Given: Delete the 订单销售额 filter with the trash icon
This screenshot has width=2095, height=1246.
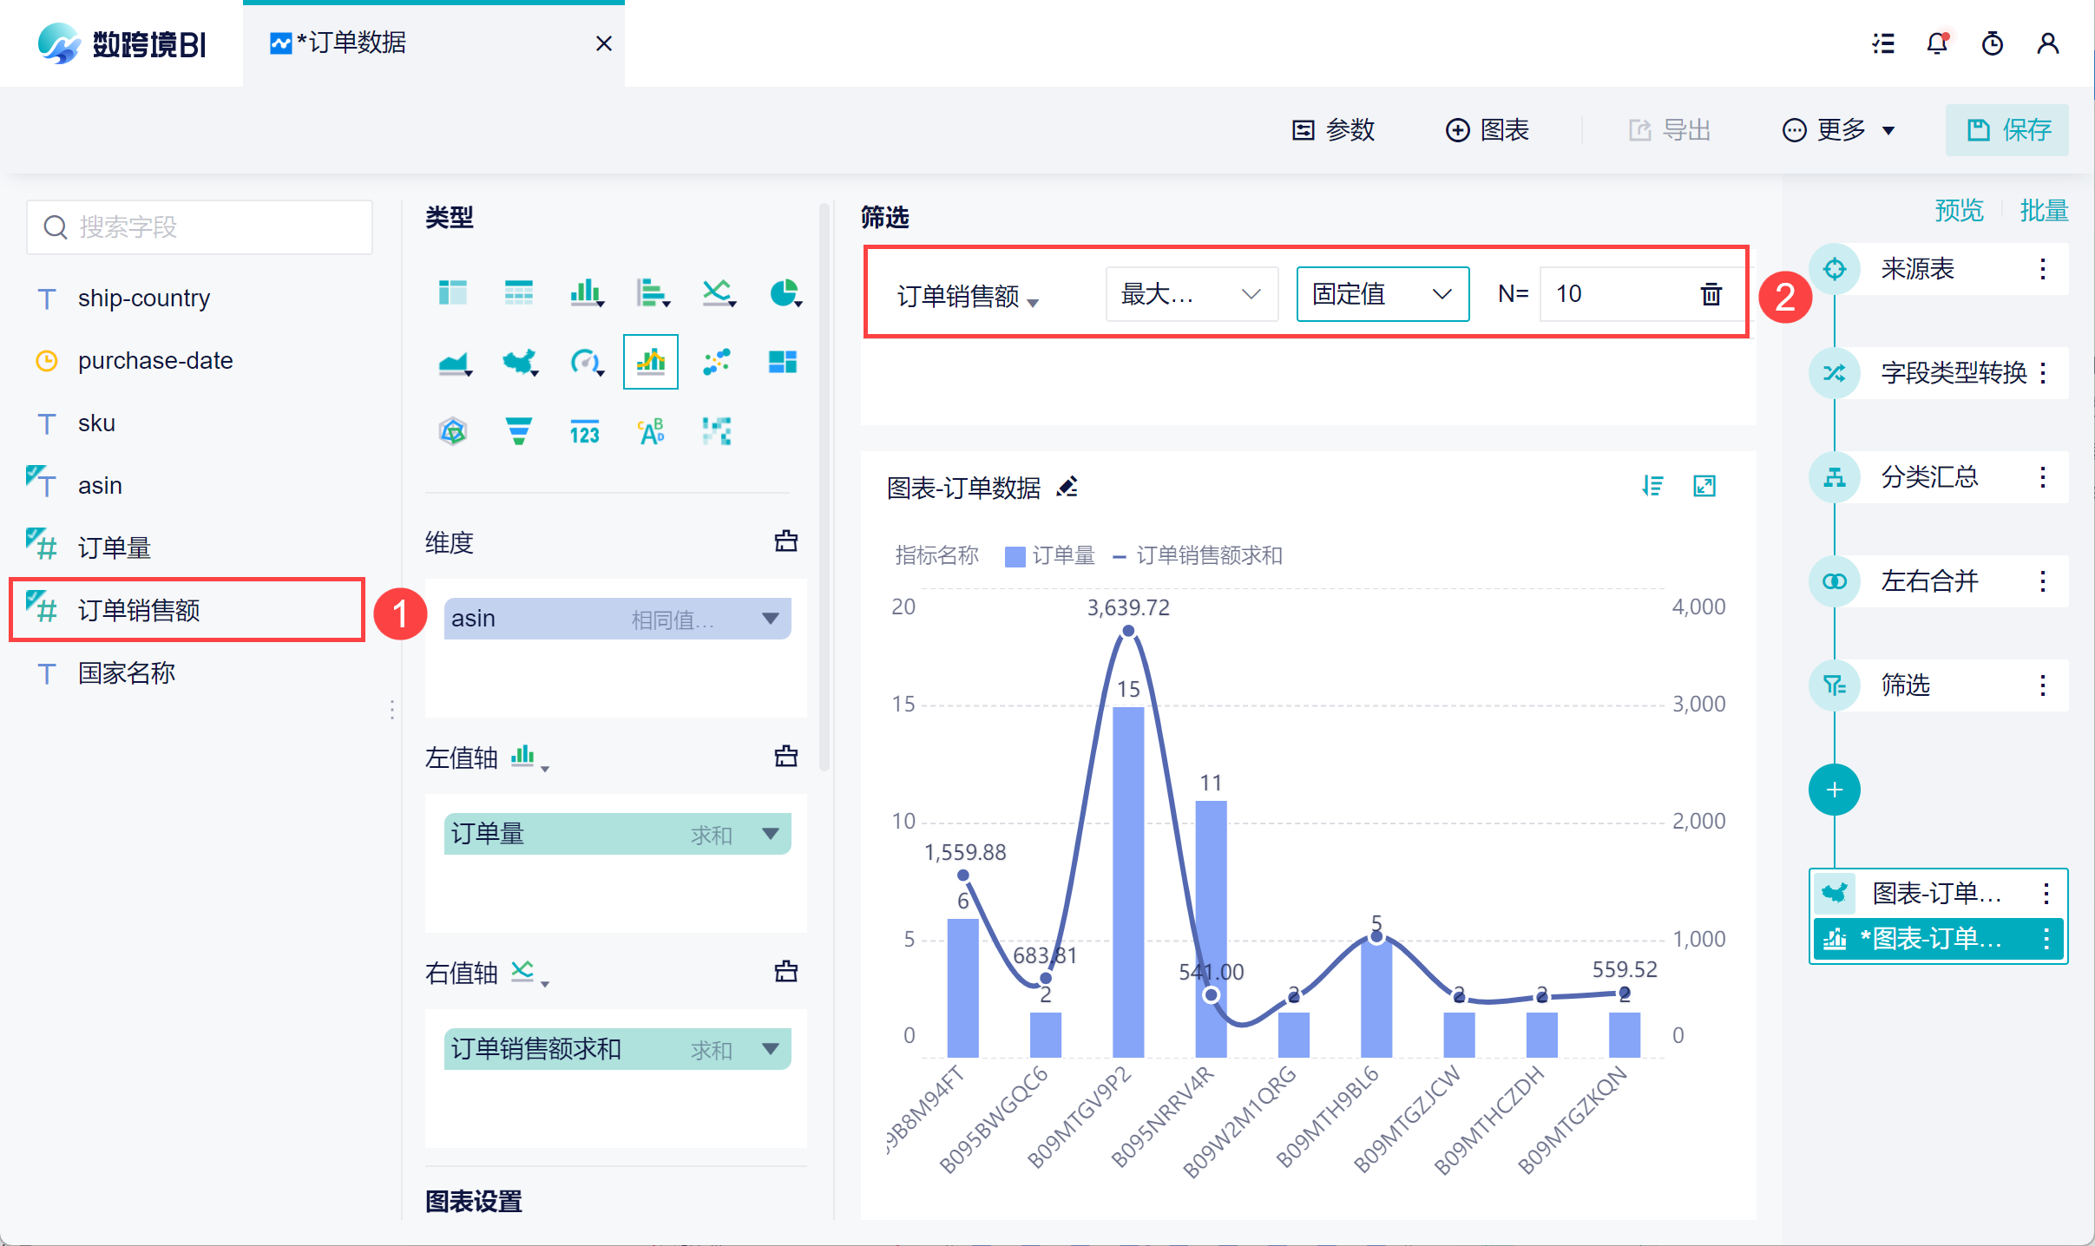Looking at the screenshot, I should pyautogui.click(x=1711, y=294).
